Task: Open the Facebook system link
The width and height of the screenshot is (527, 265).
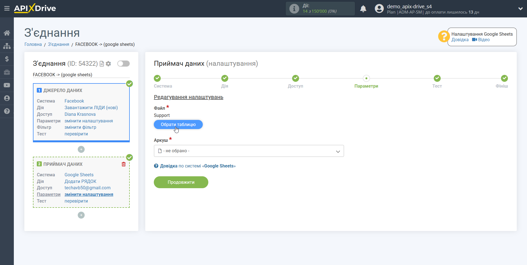Action: pos(74,101)
